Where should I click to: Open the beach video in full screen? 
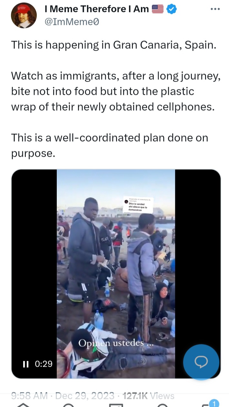tap(116, 274)
